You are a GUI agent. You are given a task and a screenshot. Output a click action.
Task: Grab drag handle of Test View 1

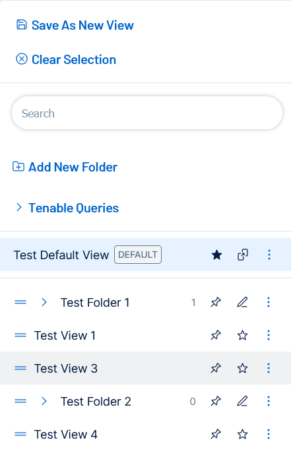(x=20, y=335)
